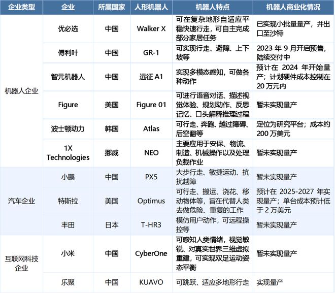Select the Figure 01 robot cell
The image size is (335, 294).
pyautogui.click(x=151, y=105)
